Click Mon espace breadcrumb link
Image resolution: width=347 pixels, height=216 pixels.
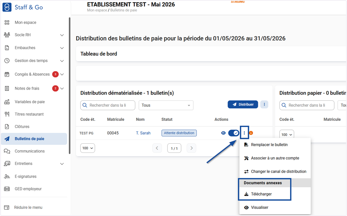[x=97, y=10]
